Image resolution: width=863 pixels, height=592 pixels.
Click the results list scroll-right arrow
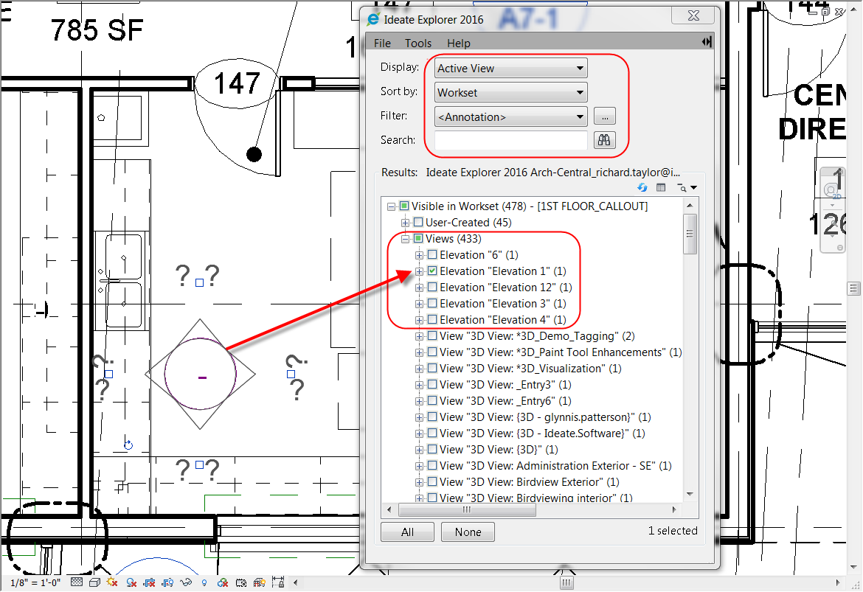pyautogui.click(x=674, y=509)
